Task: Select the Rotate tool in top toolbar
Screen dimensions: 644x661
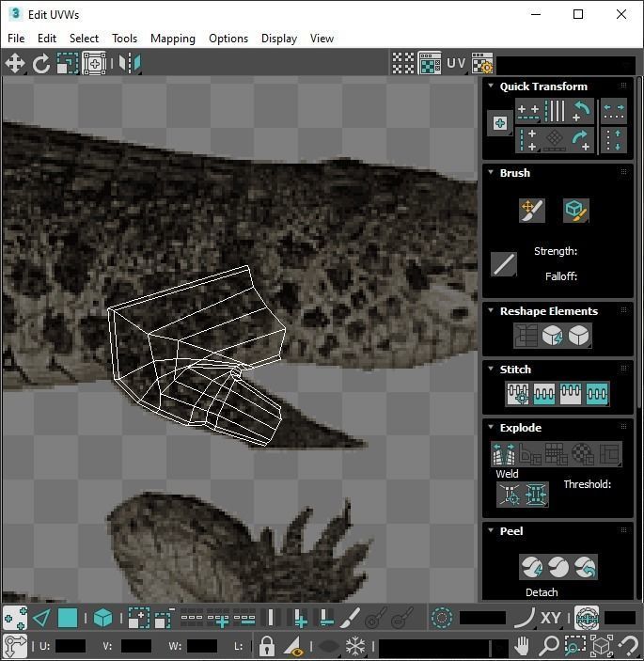Action: [40, 64]
